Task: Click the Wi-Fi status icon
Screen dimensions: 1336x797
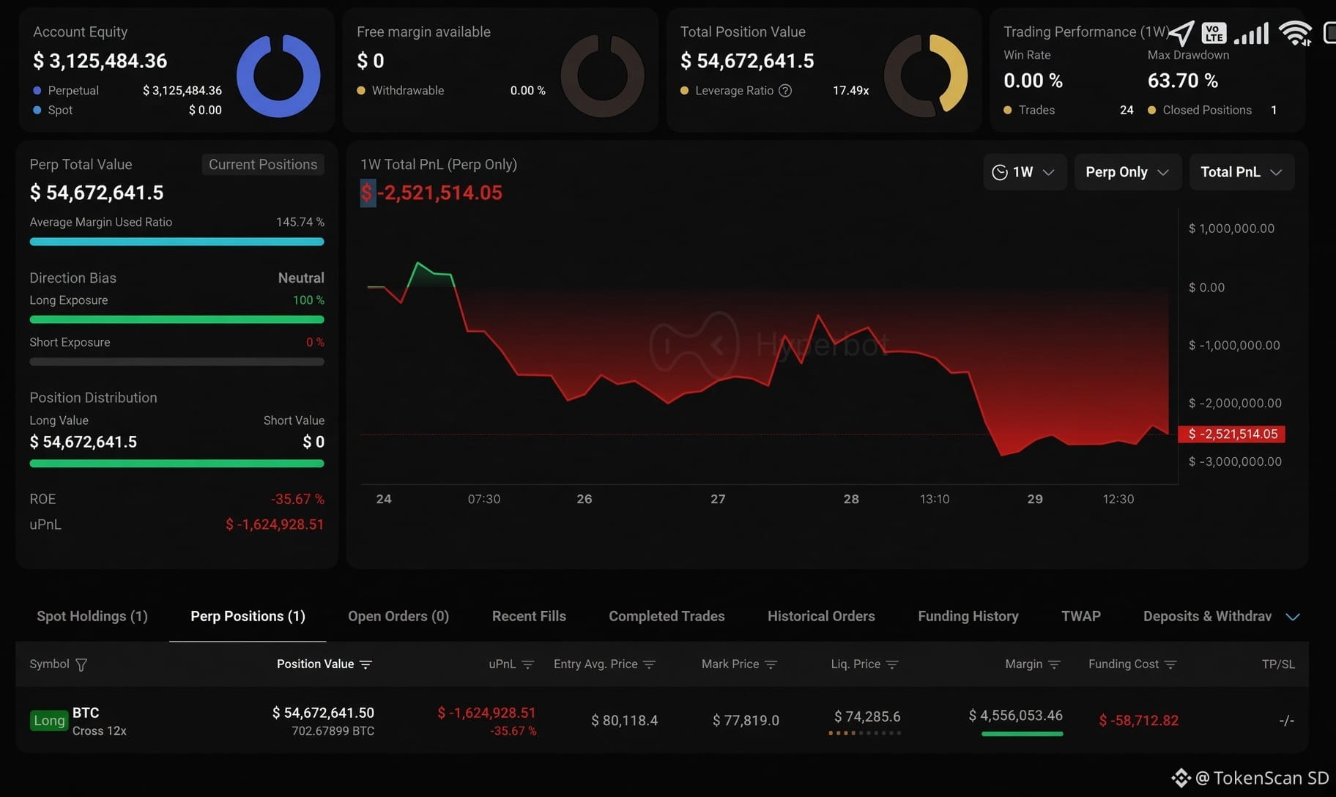Action: click(x=1295, y=33)
